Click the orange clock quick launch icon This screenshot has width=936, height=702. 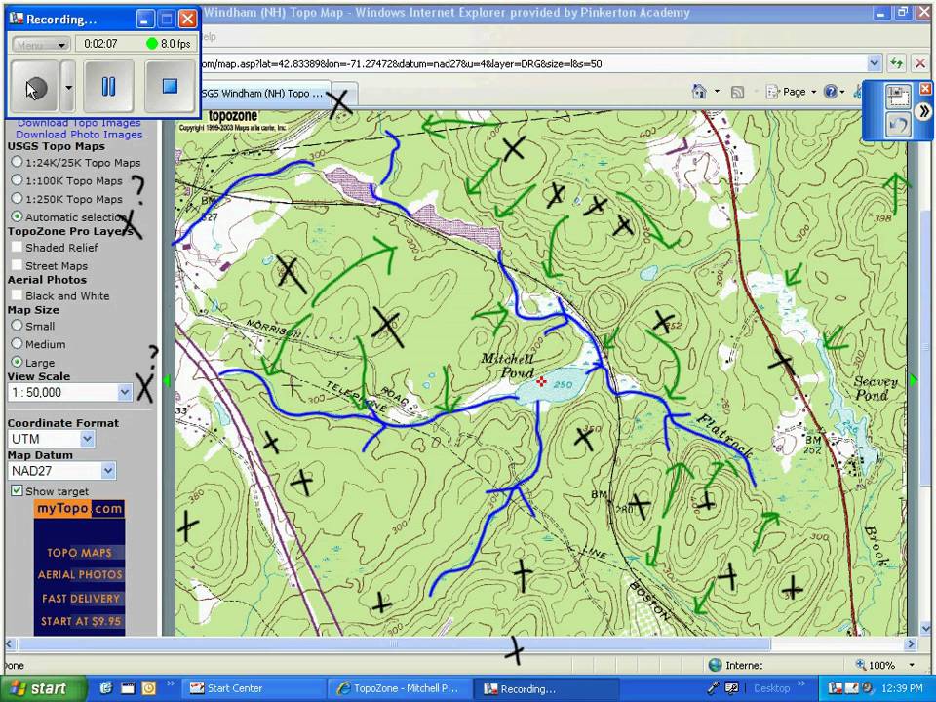click(x=148, y=688)
